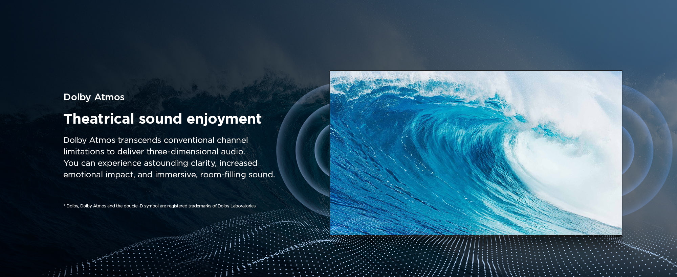Click the TV's bottom bezel edge
The image size is (677, 277).
pyautogui.click(x=476, y=235)
